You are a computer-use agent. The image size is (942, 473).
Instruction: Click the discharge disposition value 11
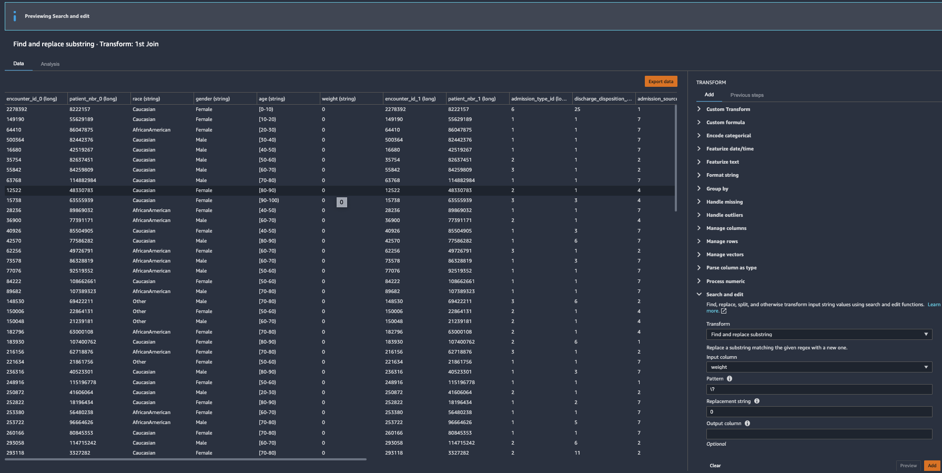pyautogui.click(x=577, y=453)
